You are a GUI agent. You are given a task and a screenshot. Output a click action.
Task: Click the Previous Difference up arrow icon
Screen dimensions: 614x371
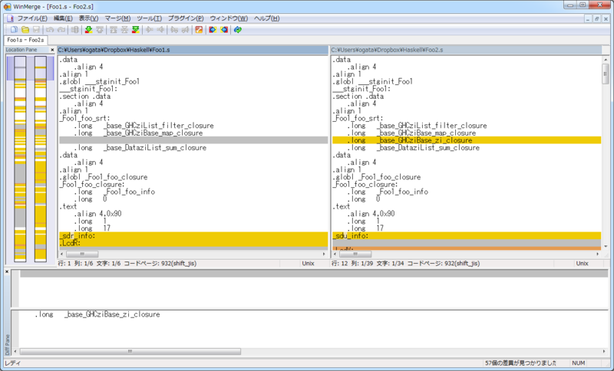100,30
